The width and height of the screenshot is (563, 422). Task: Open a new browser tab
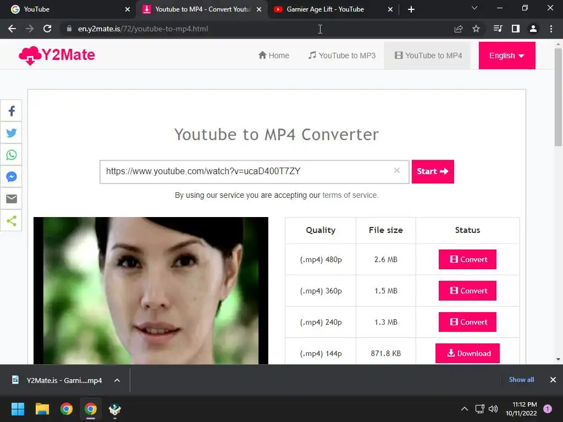[411, 9]
